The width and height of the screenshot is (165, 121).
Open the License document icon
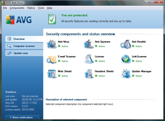click(89, 59)
